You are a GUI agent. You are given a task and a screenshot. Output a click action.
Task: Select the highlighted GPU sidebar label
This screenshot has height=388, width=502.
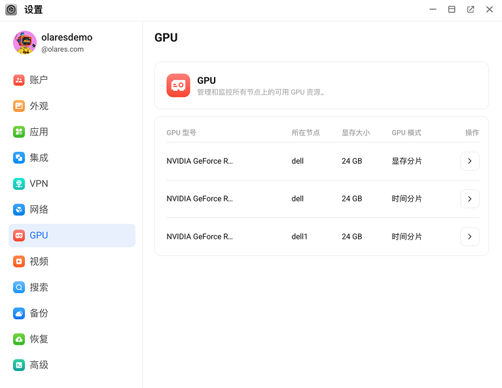[x=39, y=236]
